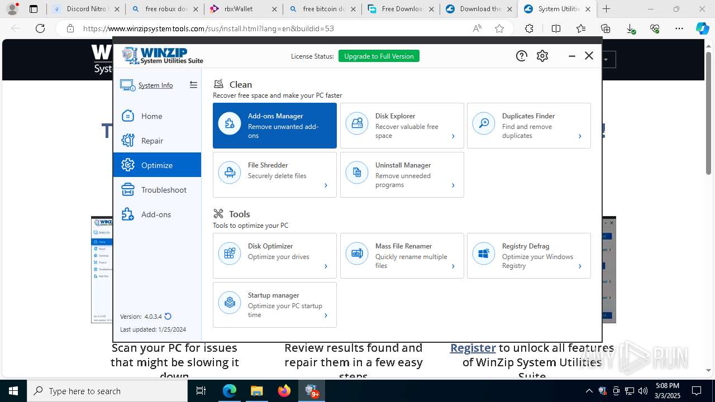The width and height of the screenshot is (715, 402).
Task: Click the System Info computer icon
Action: pyautogui.click(x=127, y=85)
